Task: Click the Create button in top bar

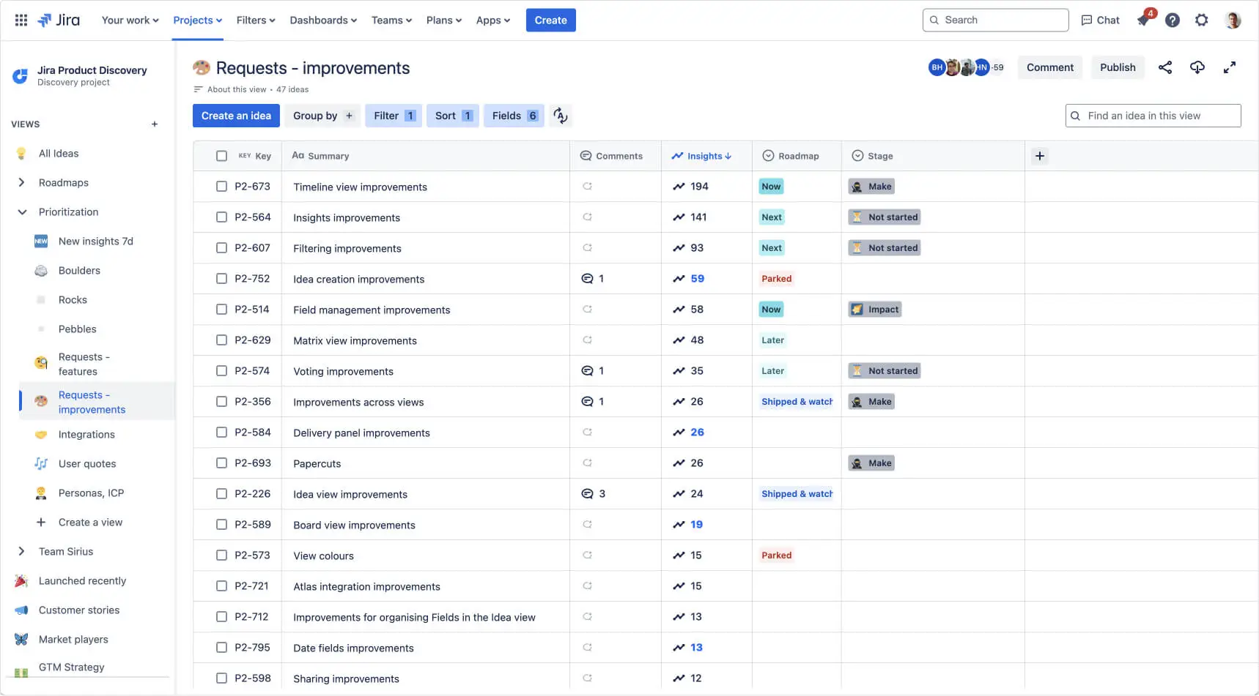Action: (x=551, y=20)
